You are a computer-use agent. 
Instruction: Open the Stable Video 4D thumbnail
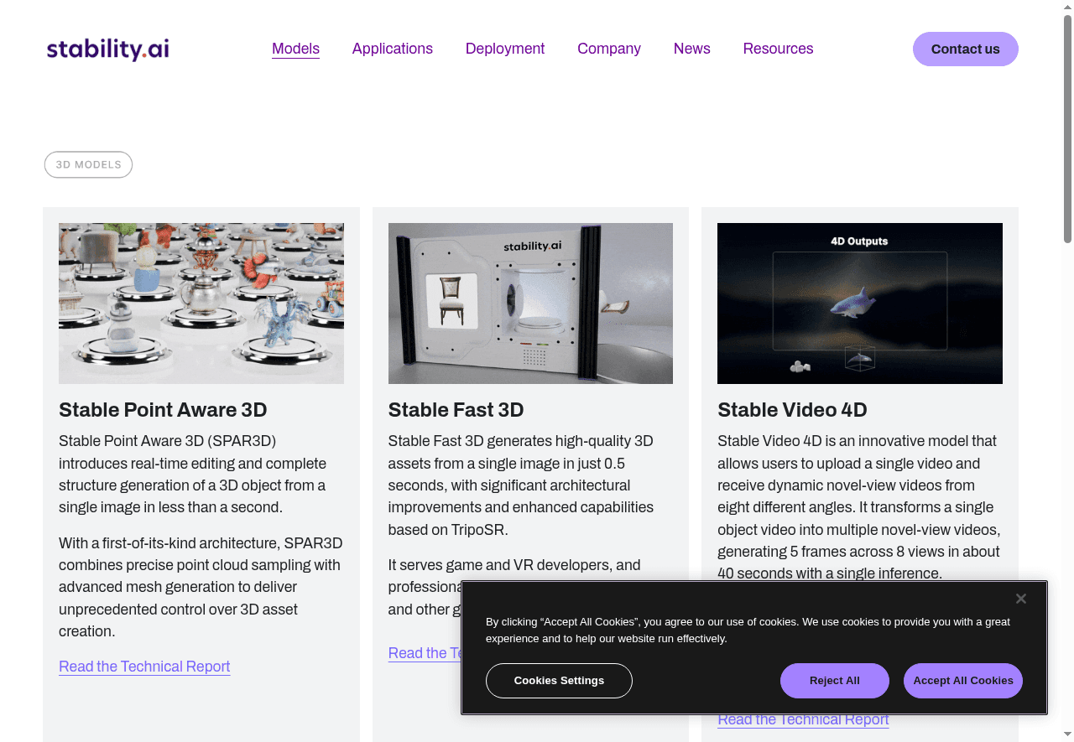[859, 304]
